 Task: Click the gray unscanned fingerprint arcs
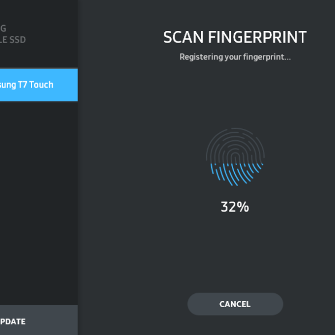pos(235,145)
